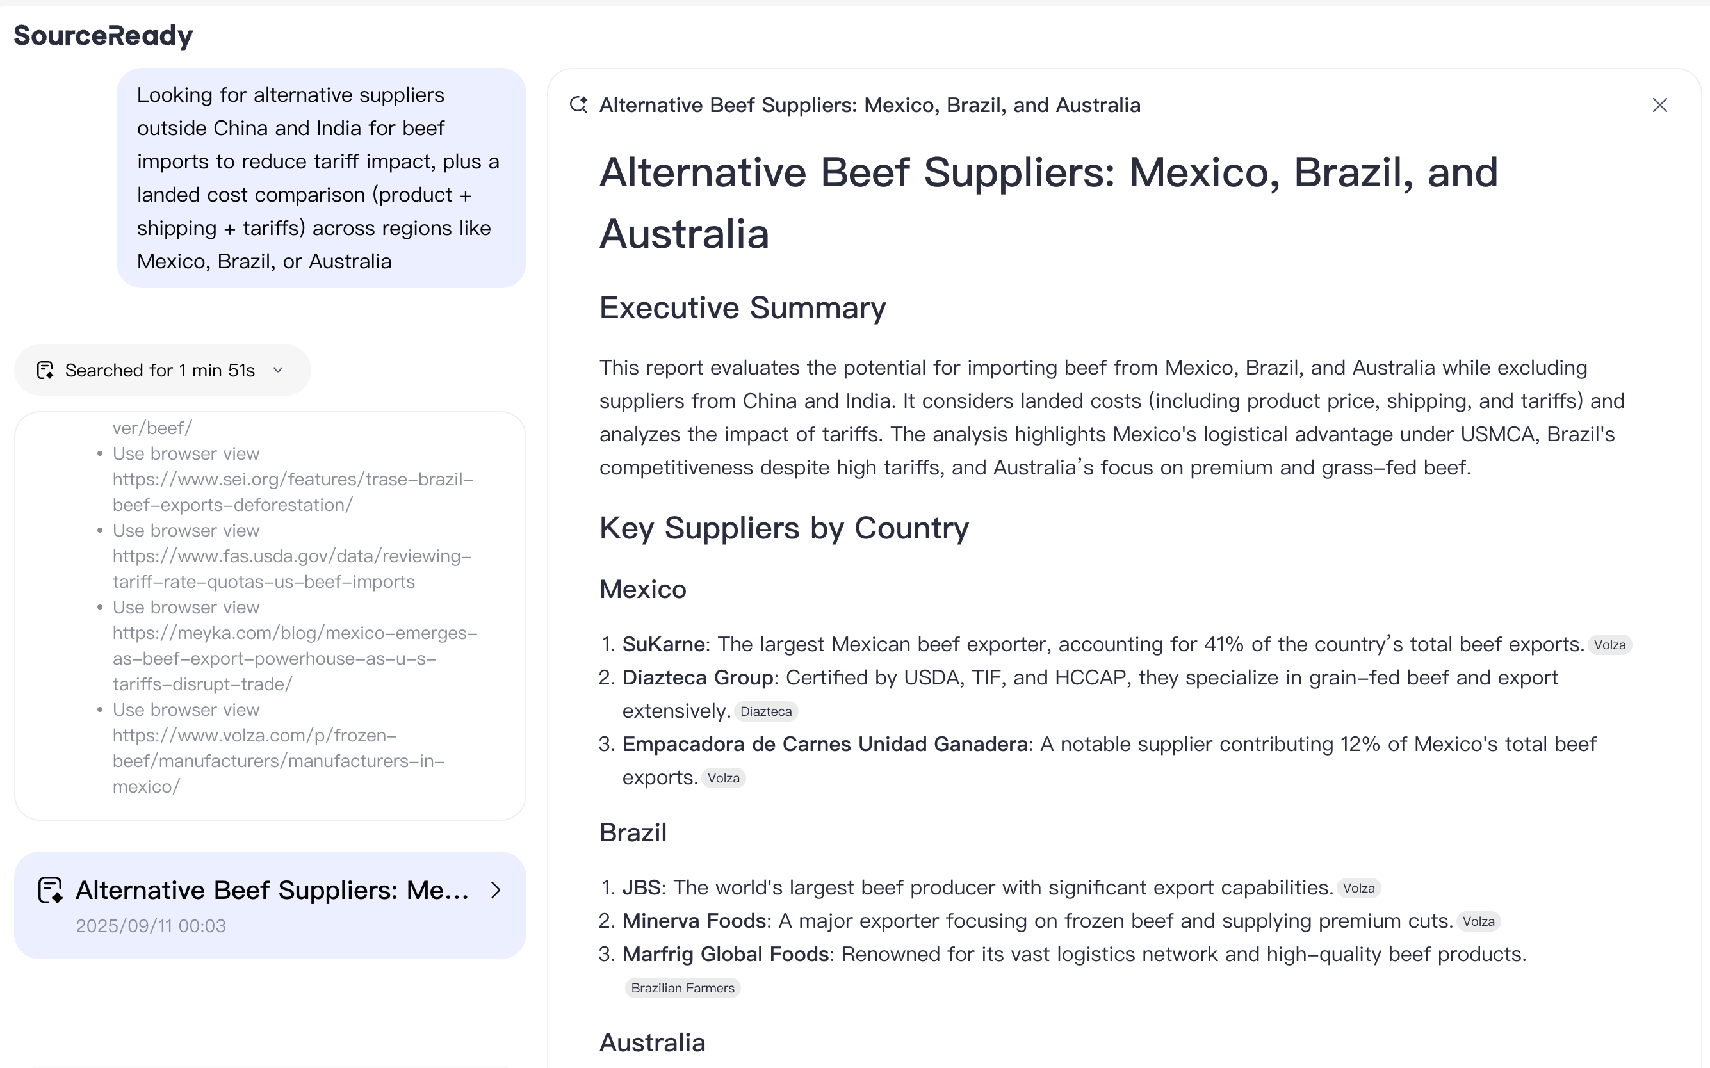Click the Volza citation beside Minerva Foods

(1478, 921)
